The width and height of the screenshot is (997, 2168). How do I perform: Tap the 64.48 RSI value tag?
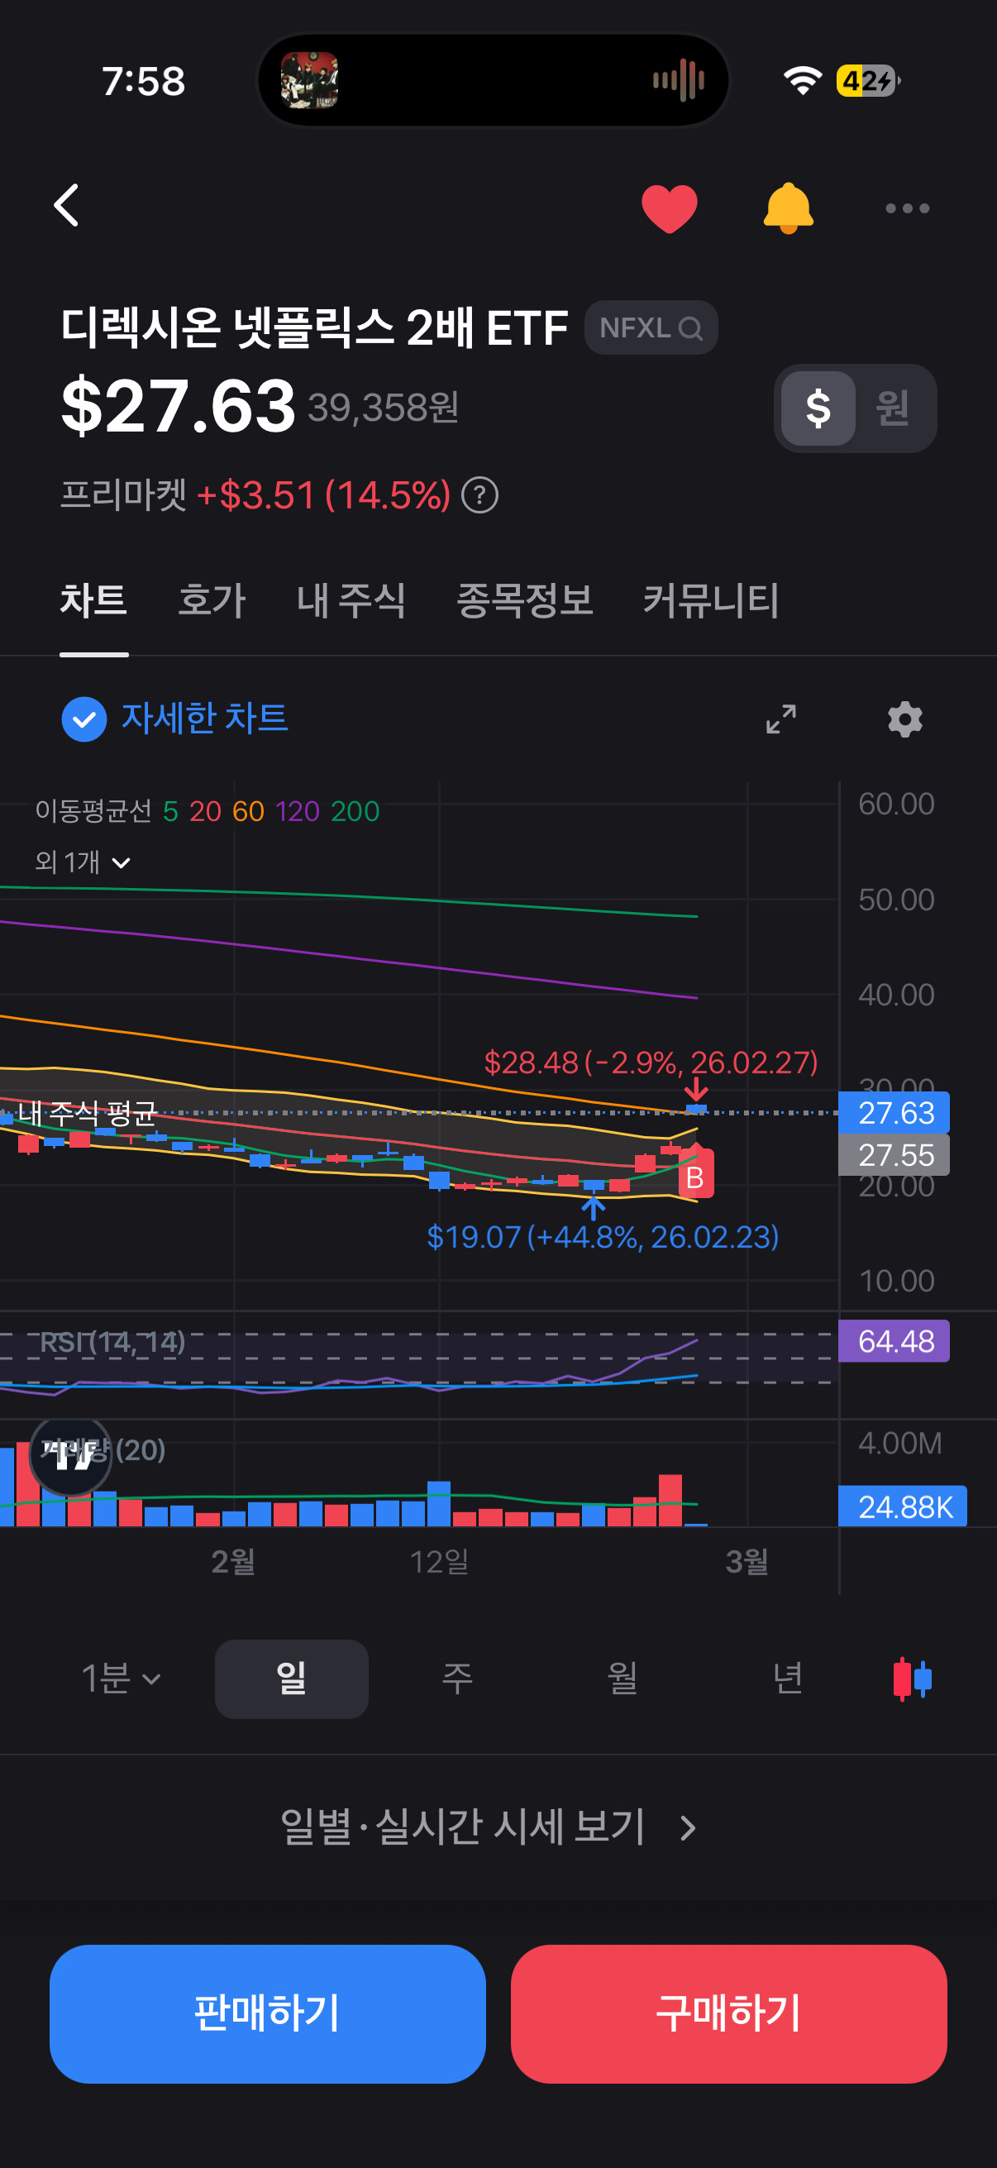894,1340
